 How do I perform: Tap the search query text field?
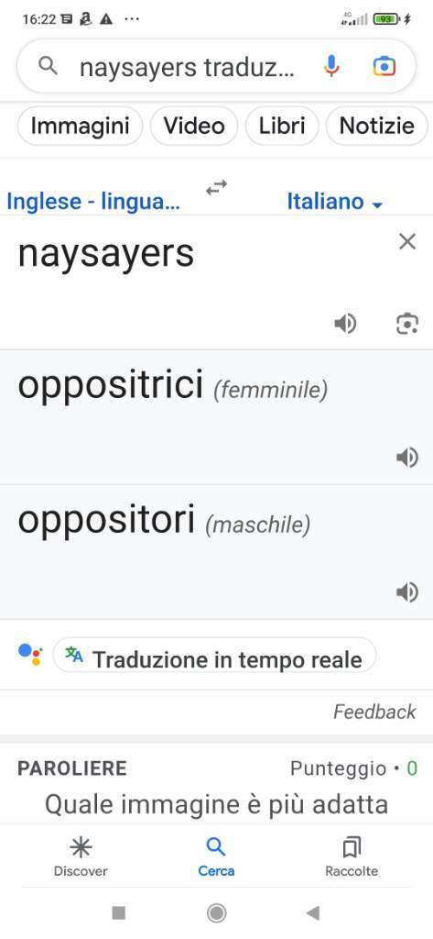187,67
